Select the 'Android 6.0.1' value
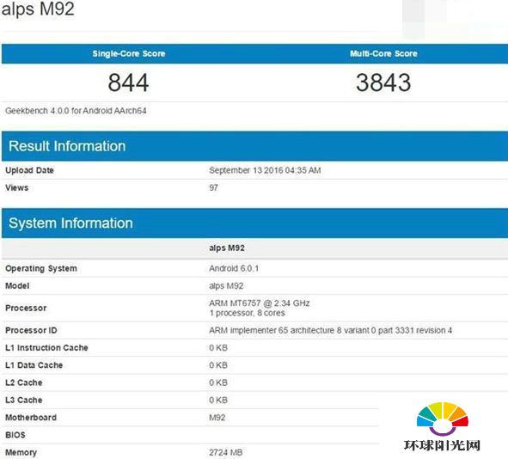This screenshot has width=508, height=459. tap(234, 268)
